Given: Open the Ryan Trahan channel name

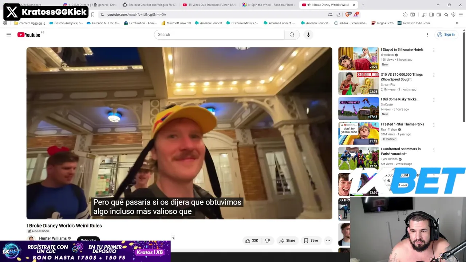Looking at the screenshot, I should click(x=389, y=130).
